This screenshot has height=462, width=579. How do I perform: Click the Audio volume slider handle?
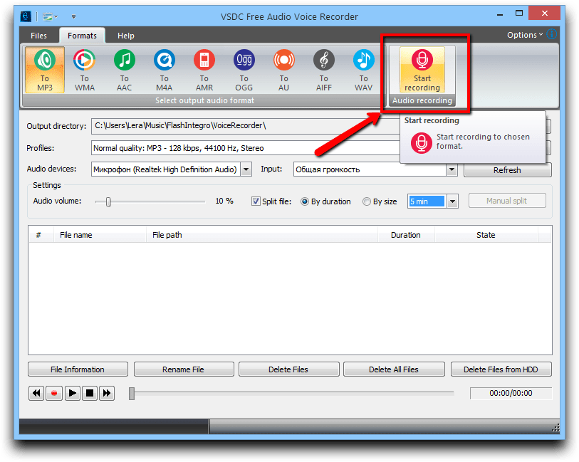click(x=108, y=201)
